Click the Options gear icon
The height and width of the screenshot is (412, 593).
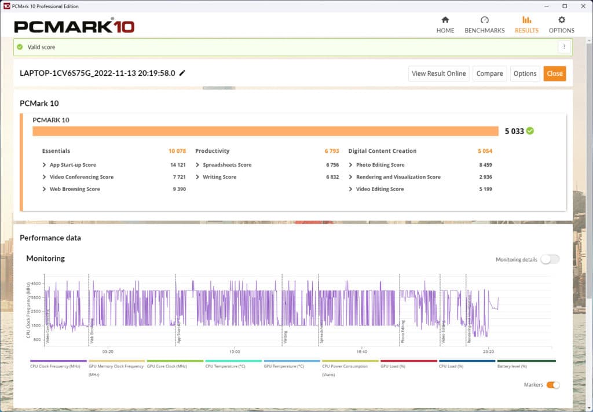coord(562,20)
